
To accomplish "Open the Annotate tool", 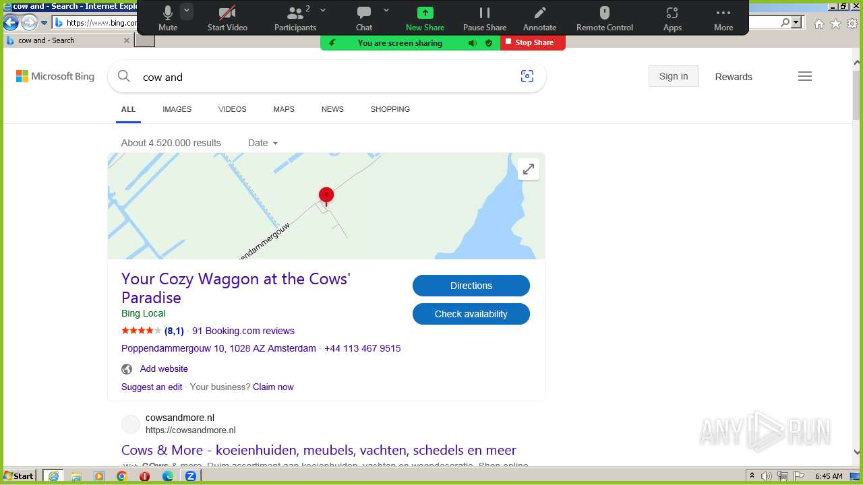I will (540, 18).
